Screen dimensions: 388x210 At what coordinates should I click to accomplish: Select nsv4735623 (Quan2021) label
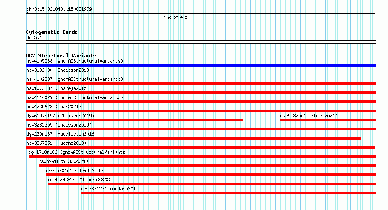tap(54, 107)
